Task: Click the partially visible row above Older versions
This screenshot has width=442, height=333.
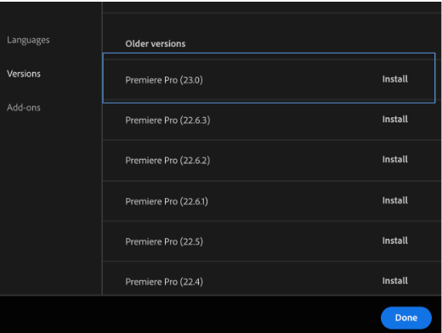Action: tap(271, 7)
